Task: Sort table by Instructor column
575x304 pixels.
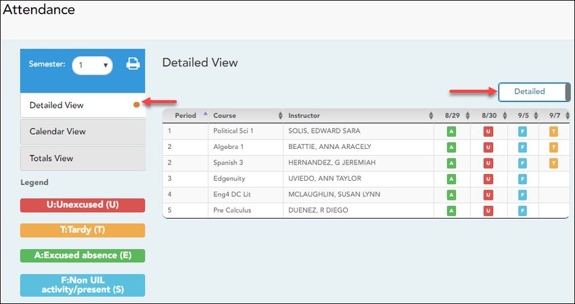Action: [304, 116]
